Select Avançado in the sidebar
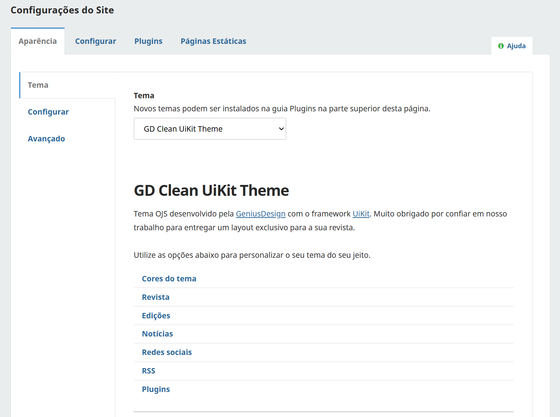This screenshot has height=417, width=560. click(x=46, y=139)
